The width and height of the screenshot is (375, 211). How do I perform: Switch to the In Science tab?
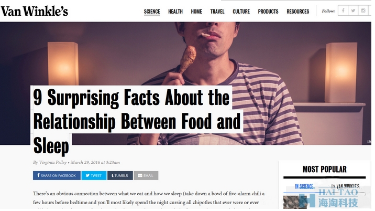(304, 186)
